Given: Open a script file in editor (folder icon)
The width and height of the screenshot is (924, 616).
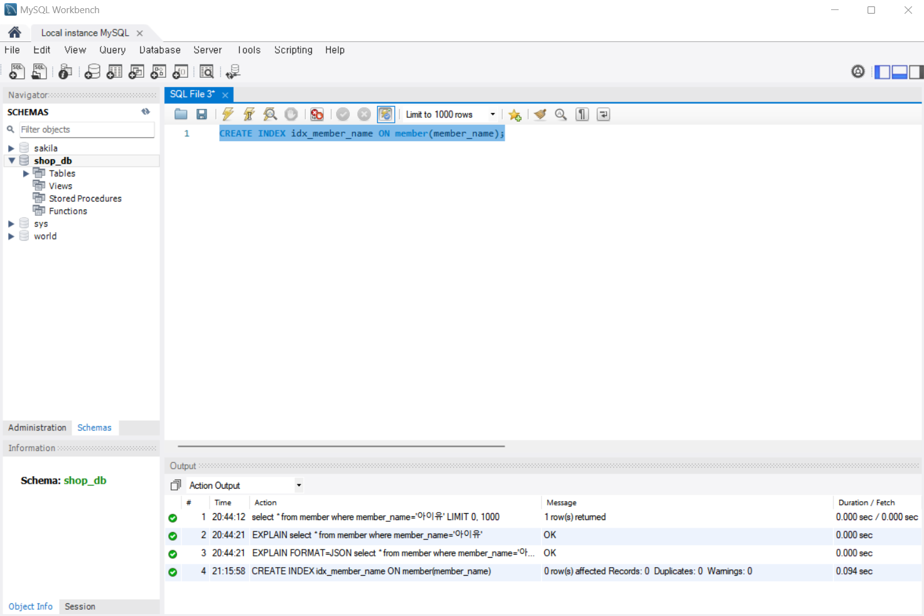Looking at the screenshot, I should tap(181, 114).
